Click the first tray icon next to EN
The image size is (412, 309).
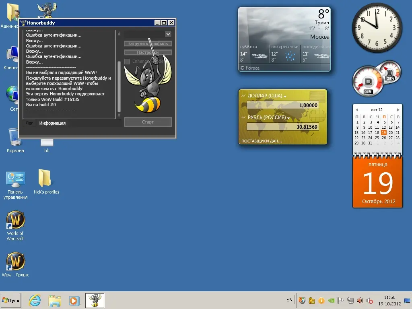point(302,300)
